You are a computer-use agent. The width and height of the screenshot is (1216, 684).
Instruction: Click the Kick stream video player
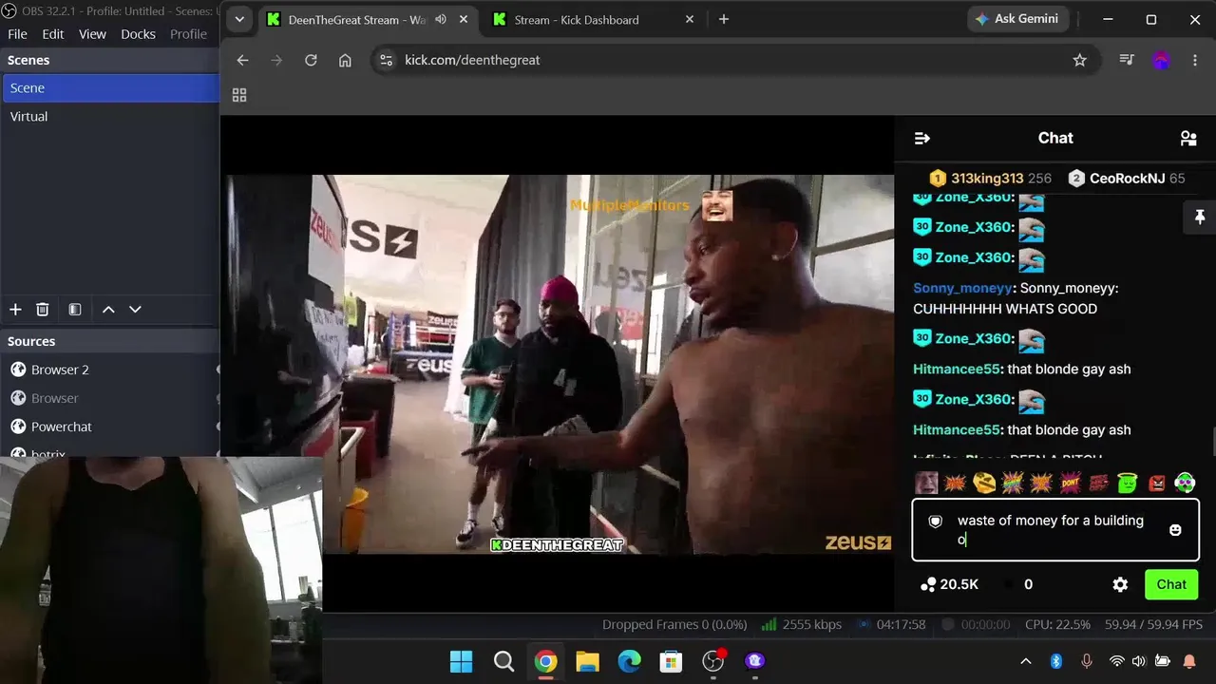click(560, 364)
